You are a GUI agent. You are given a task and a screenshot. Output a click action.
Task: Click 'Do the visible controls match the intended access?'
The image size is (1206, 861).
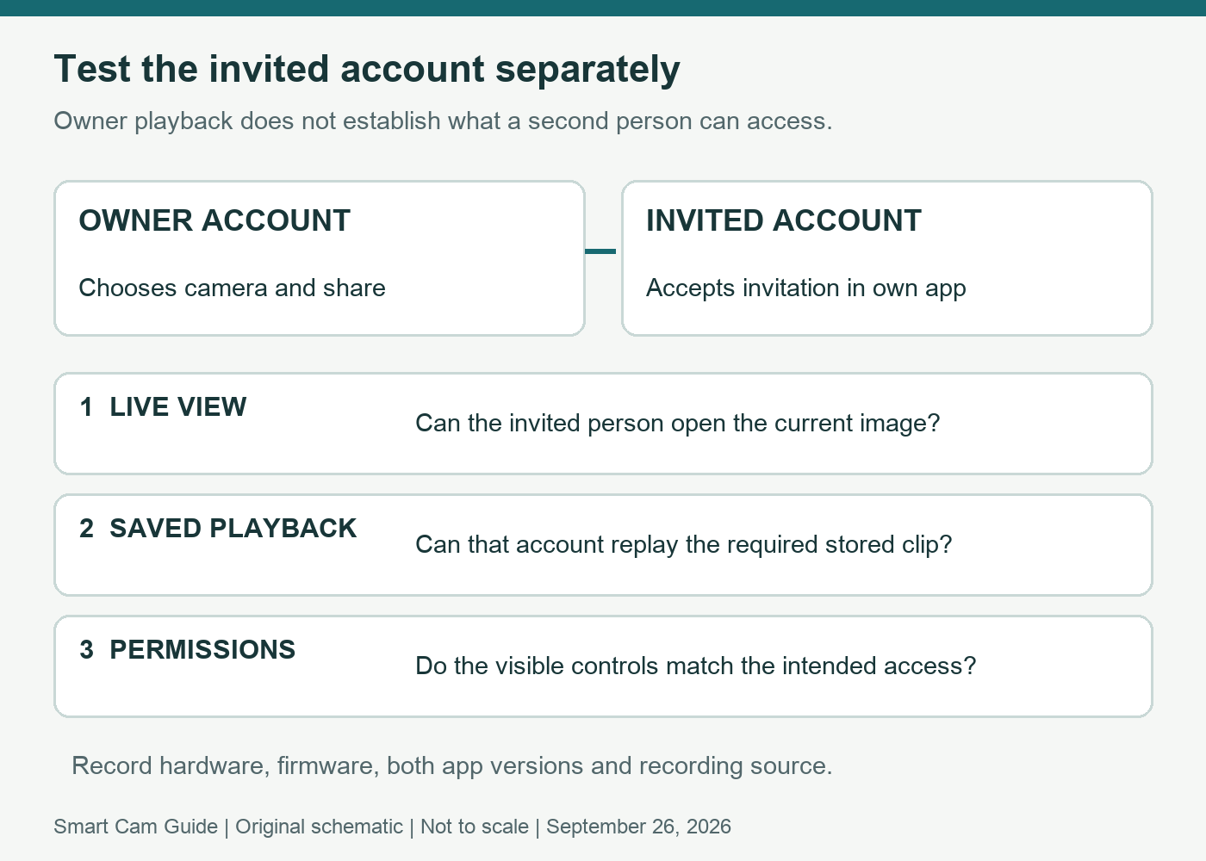[x=696, y=666]
